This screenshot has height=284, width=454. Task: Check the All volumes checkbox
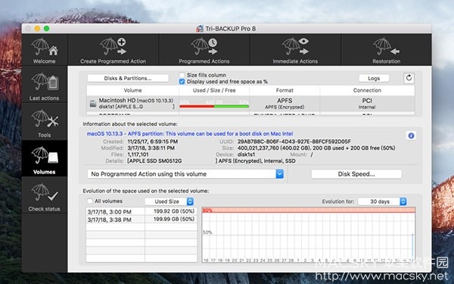tap(90, 201)
